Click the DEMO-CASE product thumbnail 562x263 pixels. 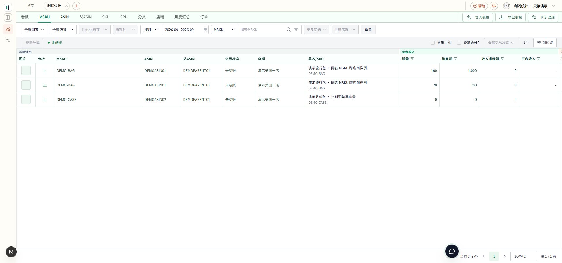pos(26,99)
